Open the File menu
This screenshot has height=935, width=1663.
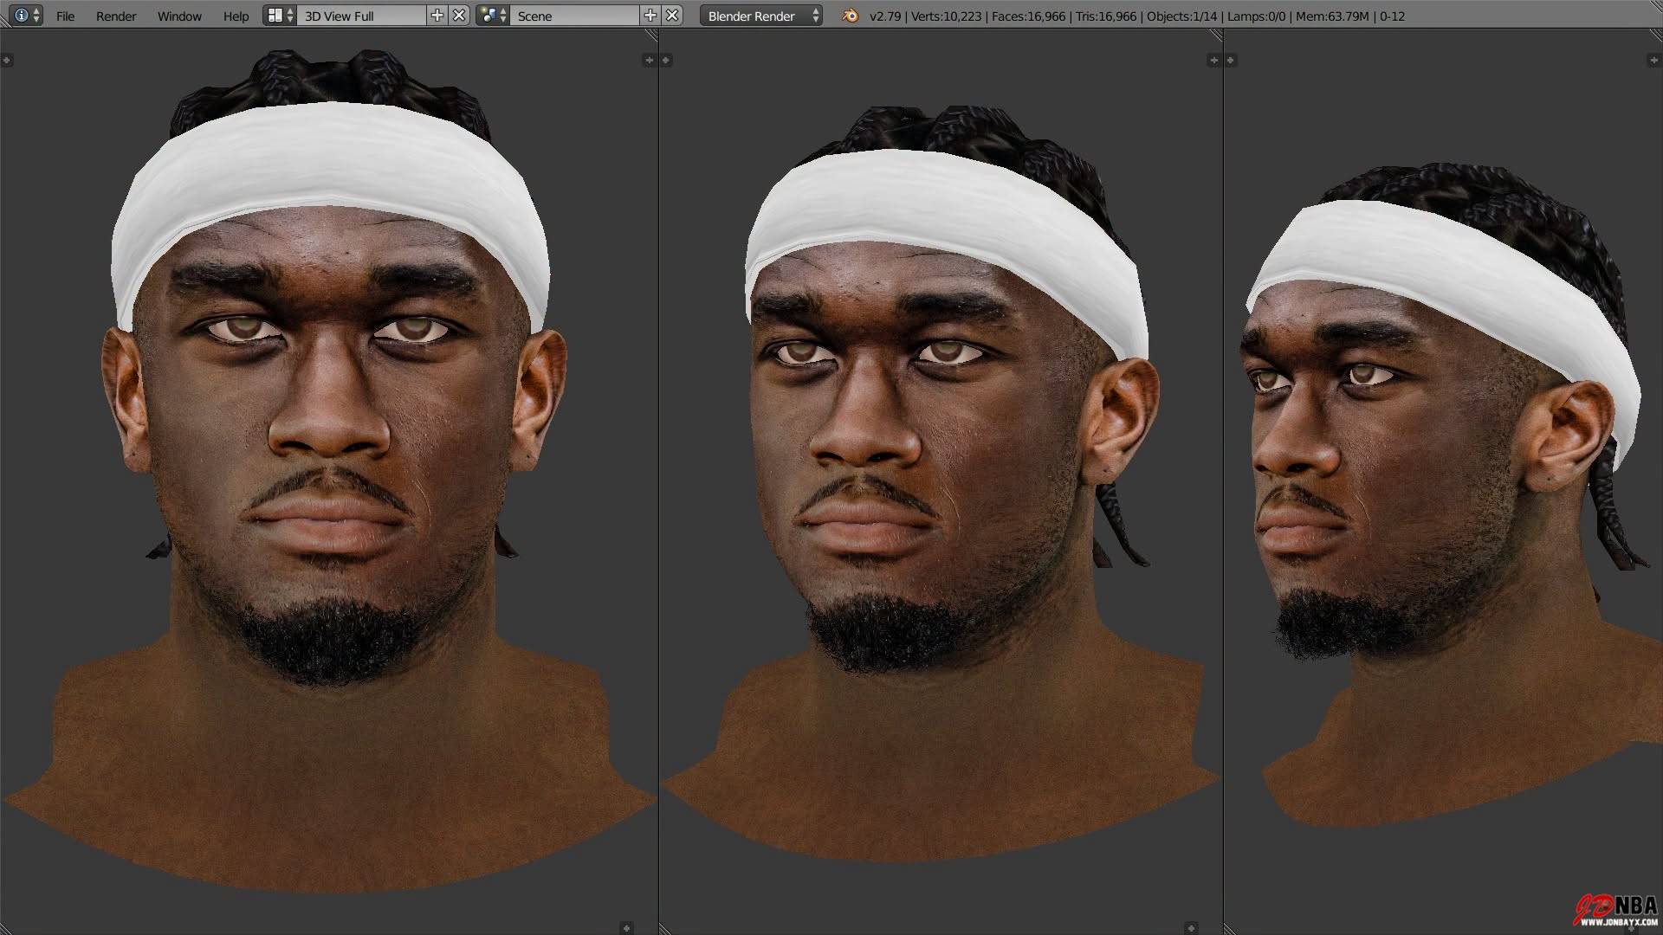tap(65, 16)
